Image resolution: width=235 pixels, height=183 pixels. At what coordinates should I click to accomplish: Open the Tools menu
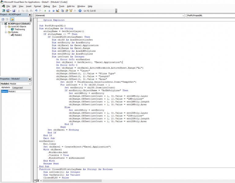62,6
